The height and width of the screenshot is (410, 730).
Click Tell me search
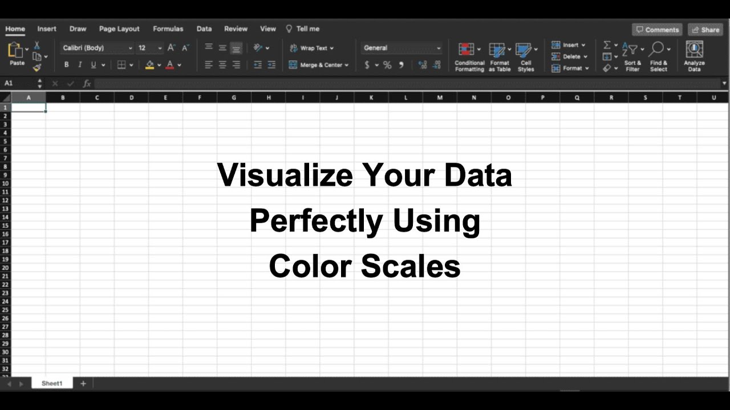303,28
